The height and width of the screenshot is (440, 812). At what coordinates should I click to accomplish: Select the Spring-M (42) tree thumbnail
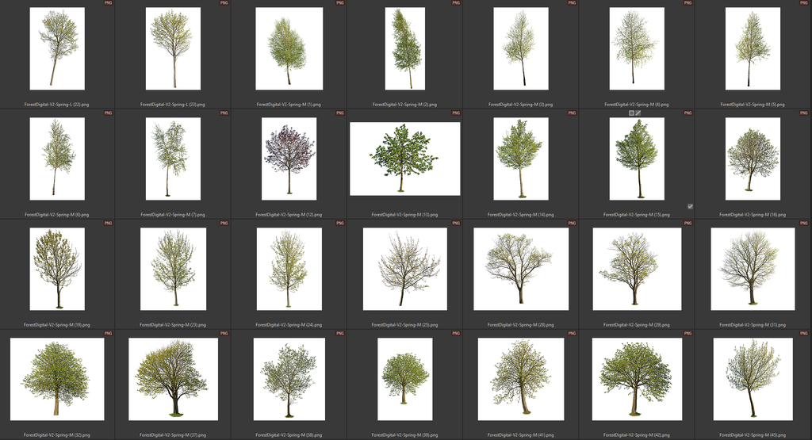point(636,379)
